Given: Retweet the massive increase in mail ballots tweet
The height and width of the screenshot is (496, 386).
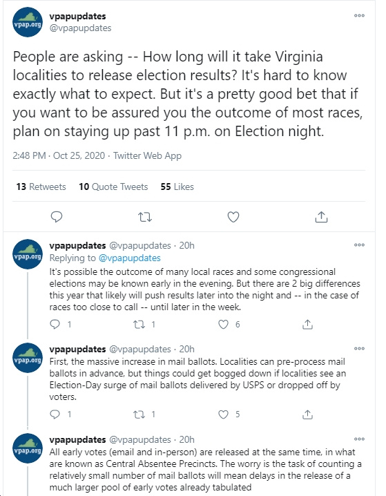Looking at the screenshot, I should click(x=139, y=414).
